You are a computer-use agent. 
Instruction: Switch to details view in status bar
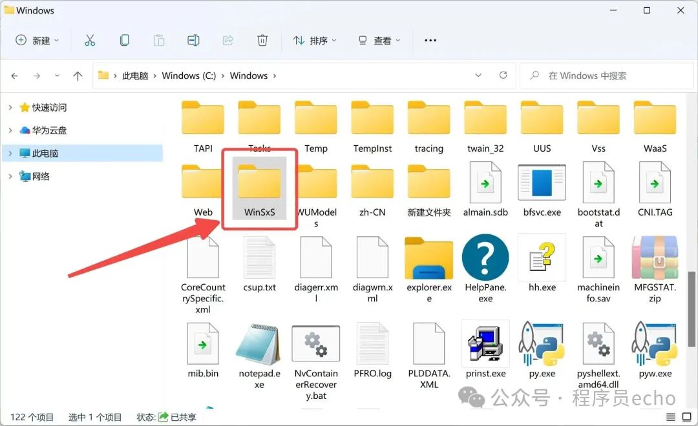click(x=670, y=416)
